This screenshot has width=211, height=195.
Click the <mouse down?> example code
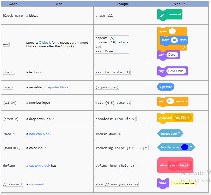tap(108, 134)
